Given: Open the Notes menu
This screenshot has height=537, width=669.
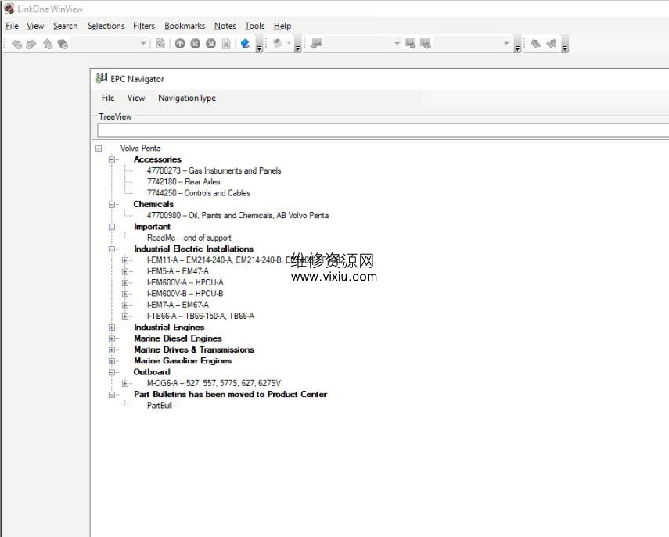Looking at the screenshot, I should tap(225, 26).
